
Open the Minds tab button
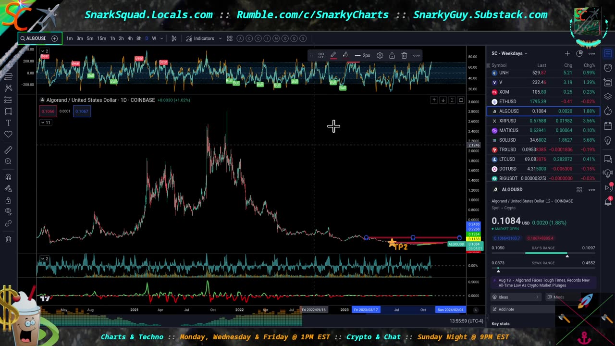[555, 297]
